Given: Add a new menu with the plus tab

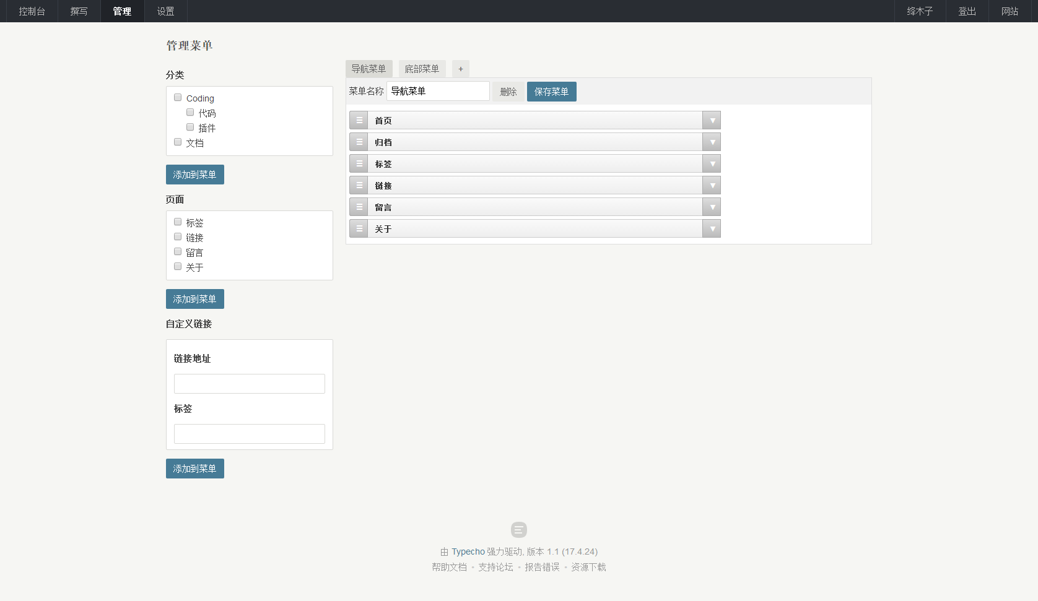Looking at the screenshot, I should [461, 69].
